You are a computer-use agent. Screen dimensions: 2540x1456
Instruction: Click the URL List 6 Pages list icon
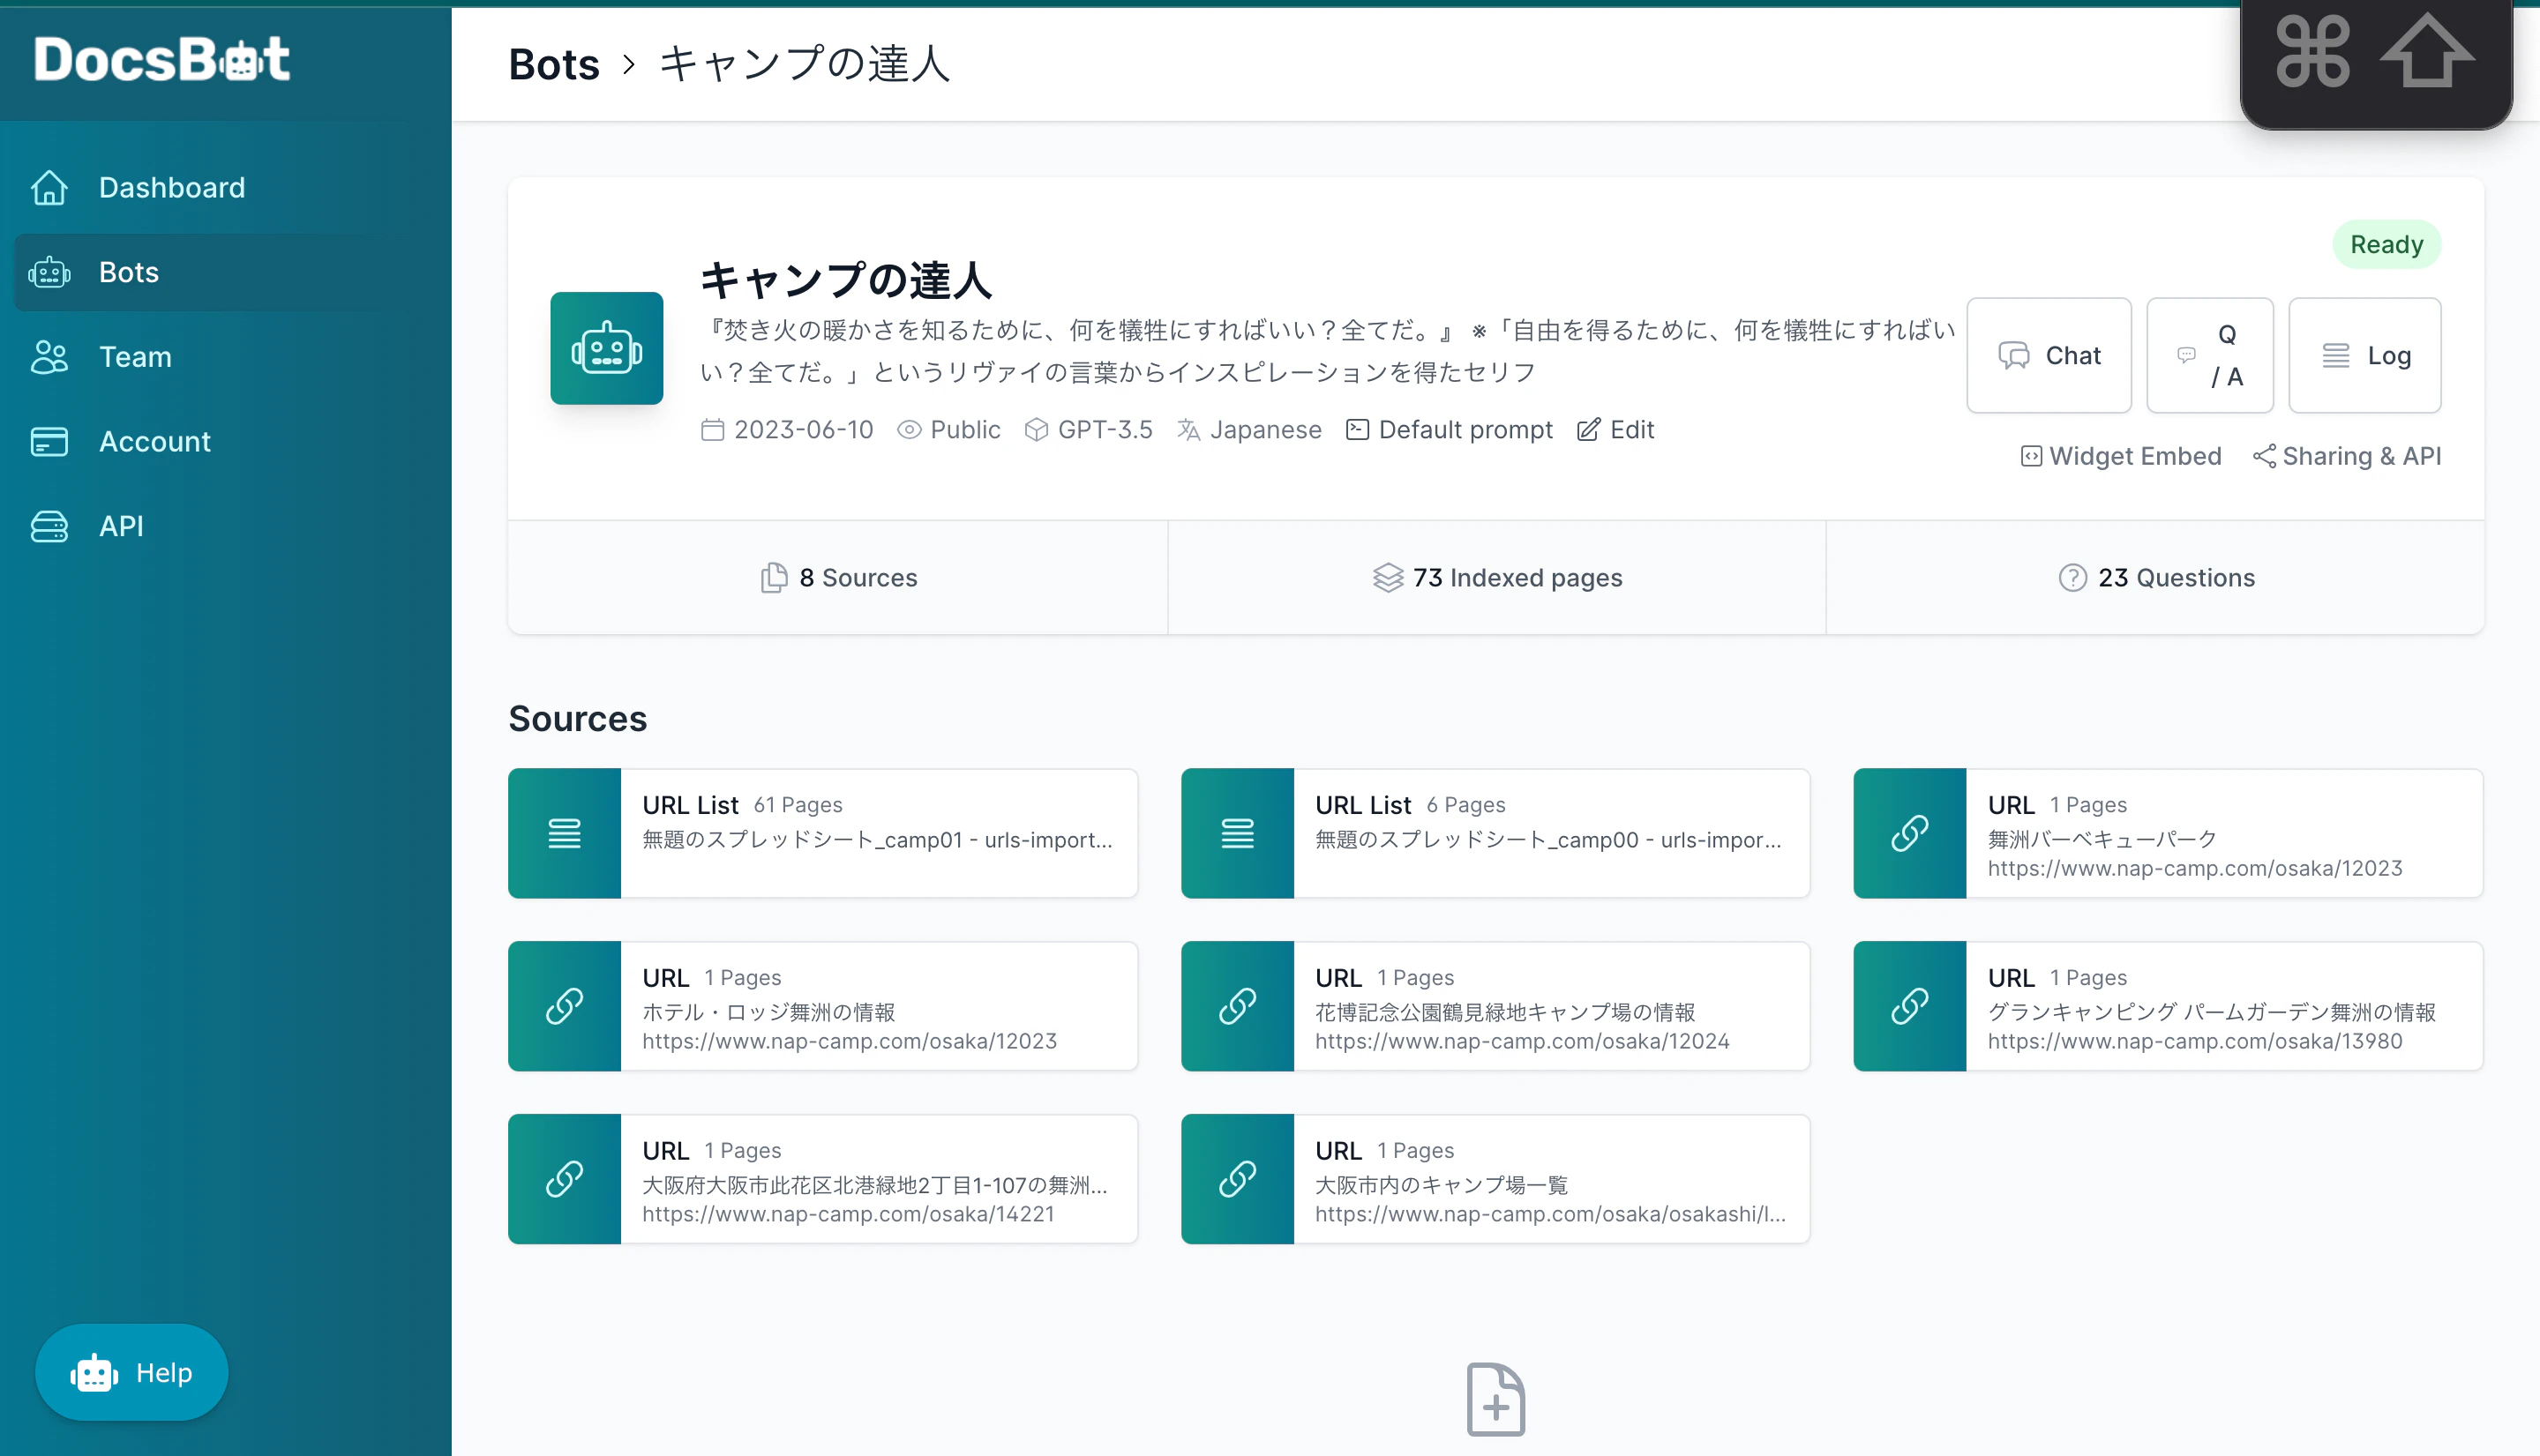coord(1238,833)
